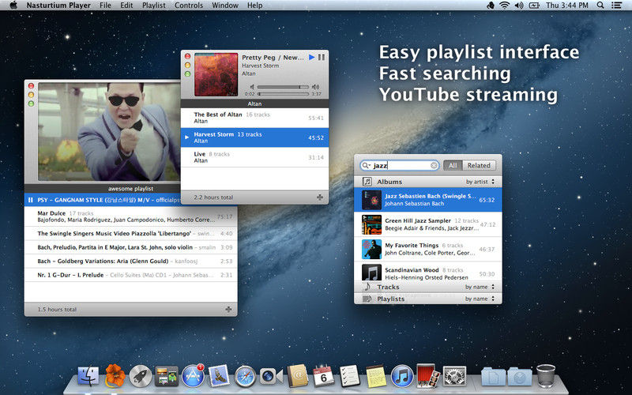Select the All search filter
The width and height of the screenshot is (632, 395).
[453, 165]
